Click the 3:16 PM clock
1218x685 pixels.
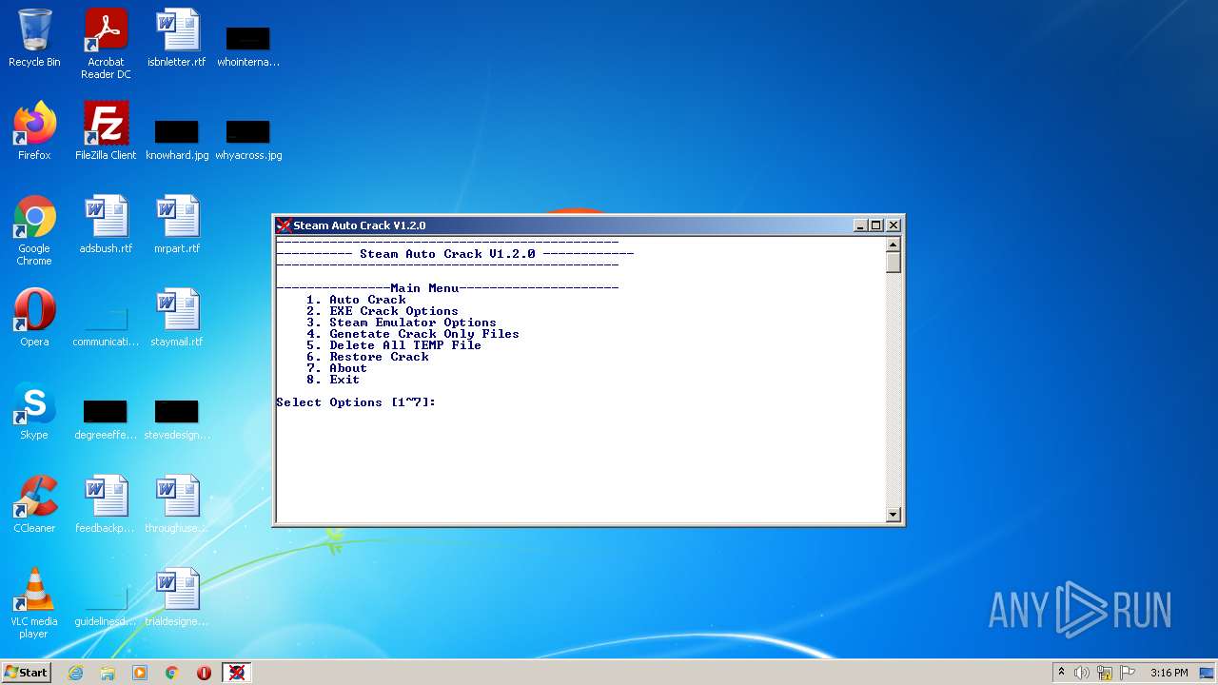pos(1169,673)
